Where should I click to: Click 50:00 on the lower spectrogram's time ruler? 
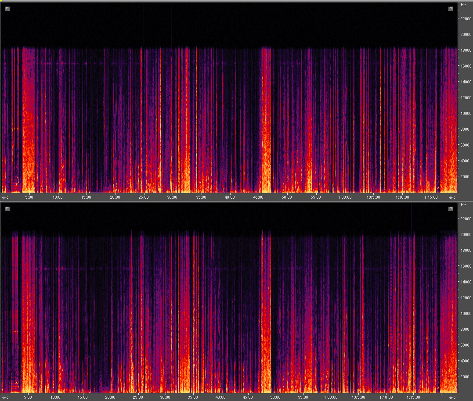click(x=275, y=397)
